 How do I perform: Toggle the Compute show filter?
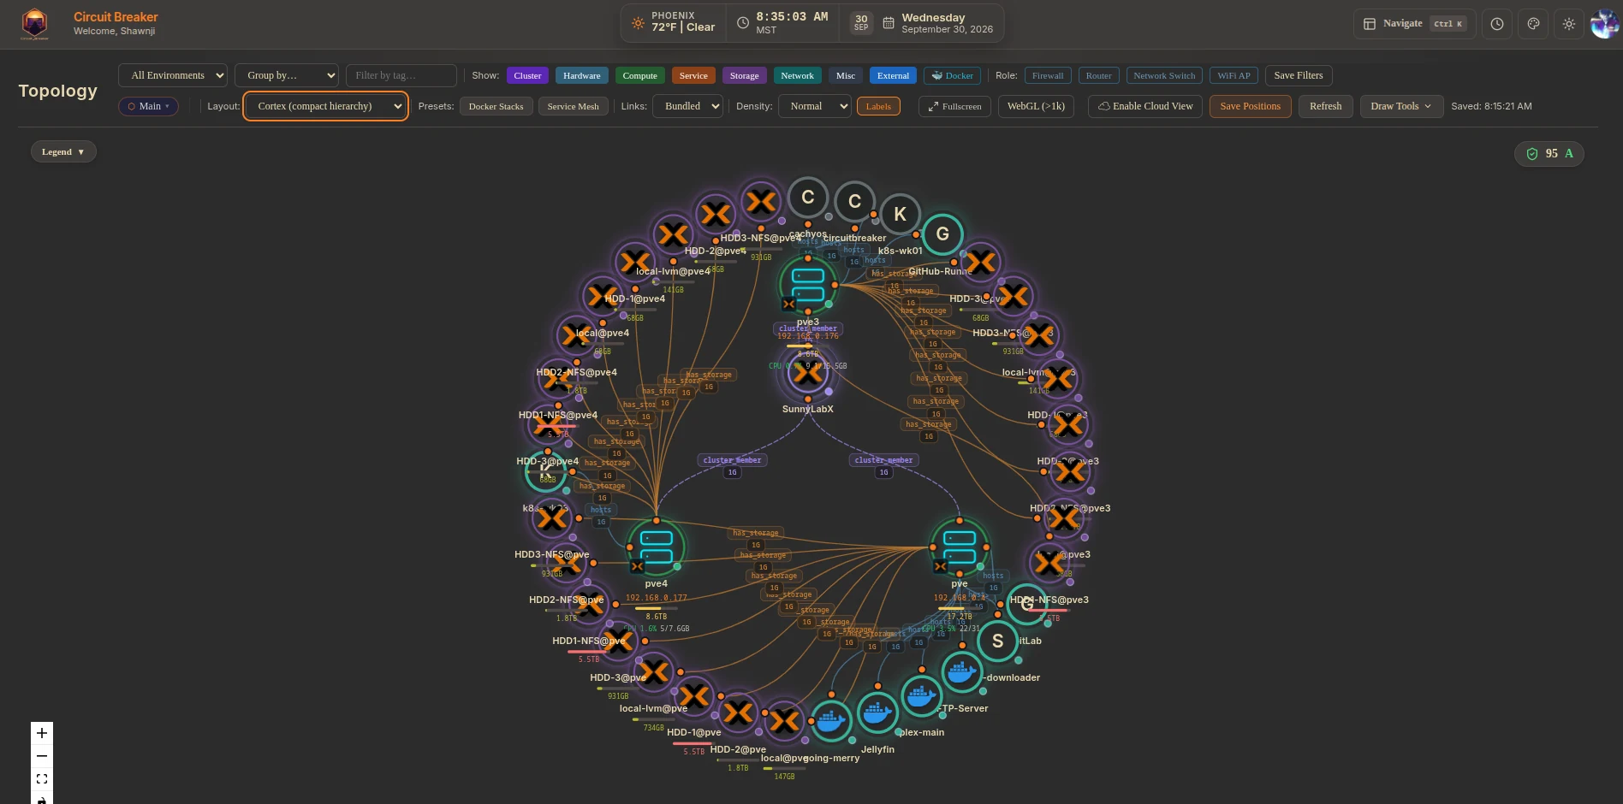639,75
